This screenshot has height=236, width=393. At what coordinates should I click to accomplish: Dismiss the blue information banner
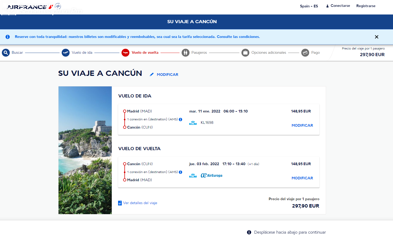click(377, 37)
